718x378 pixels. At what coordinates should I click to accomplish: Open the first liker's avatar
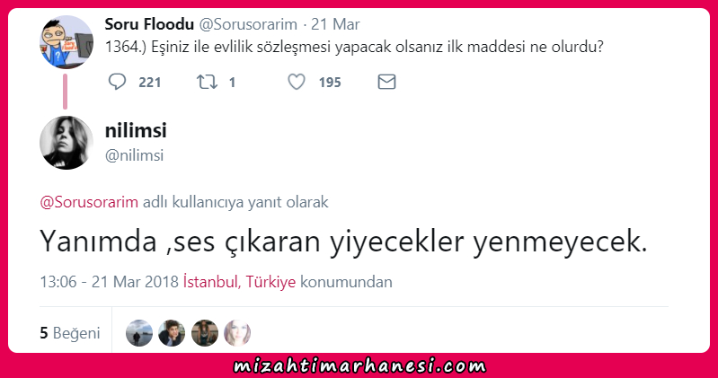click(139, 333)
